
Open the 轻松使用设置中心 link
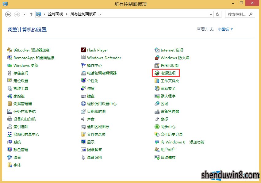pyautogui.click(x=102, y=104)
